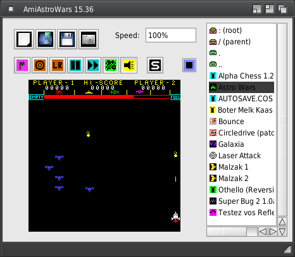Click the list's vertical scrollbar down arrow
This screenshot has width=295, height=257.
[x=282, y=232]
